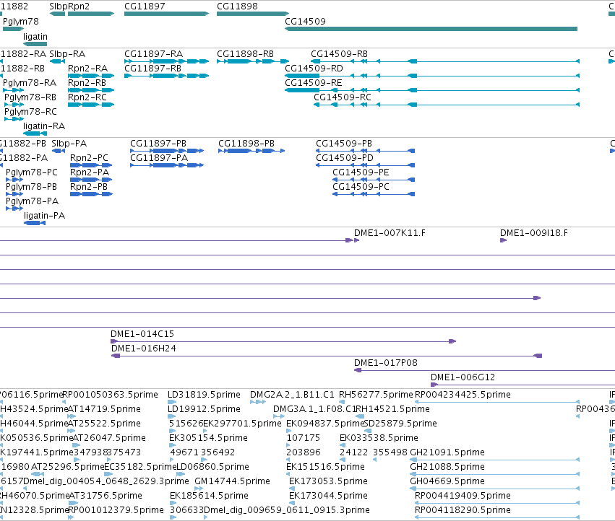Click the long CG14509 gene bar
The width and height of the screenshot is (615, 521).
coord(431,29)
